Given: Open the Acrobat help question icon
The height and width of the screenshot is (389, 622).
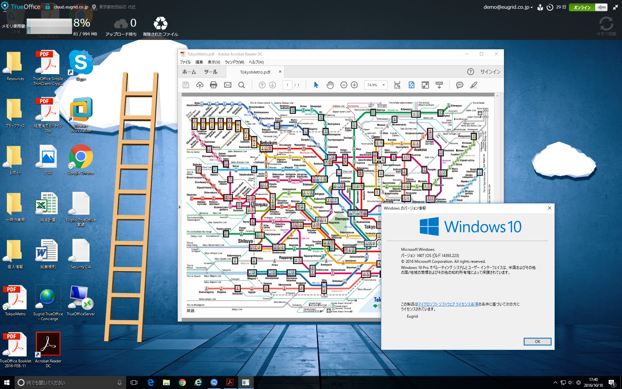Looking at the screenshot, I should (x=470, y=72).
